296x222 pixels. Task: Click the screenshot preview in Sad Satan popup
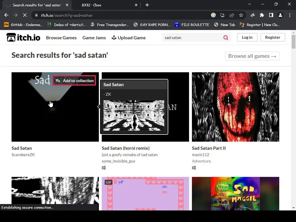(x=134, y=115)
